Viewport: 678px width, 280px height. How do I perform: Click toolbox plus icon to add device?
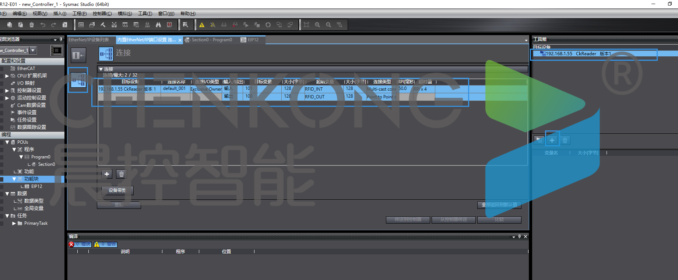(x=552, y=140)
